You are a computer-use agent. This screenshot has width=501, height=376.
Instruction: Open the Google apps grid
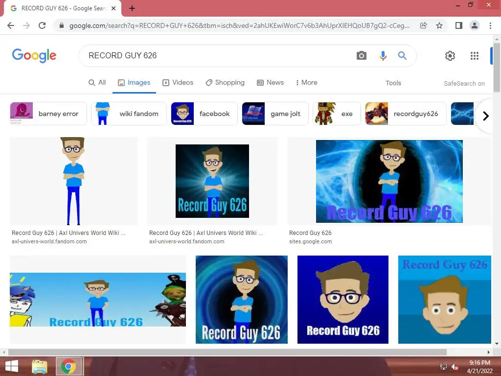[475, 56]
